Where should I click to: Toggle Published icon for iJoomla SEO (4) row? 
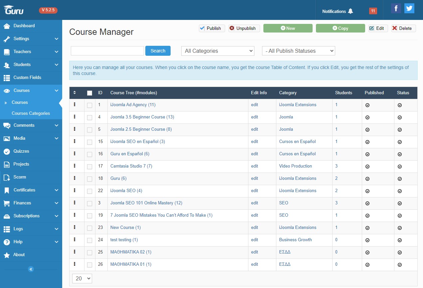coord(367,191)
